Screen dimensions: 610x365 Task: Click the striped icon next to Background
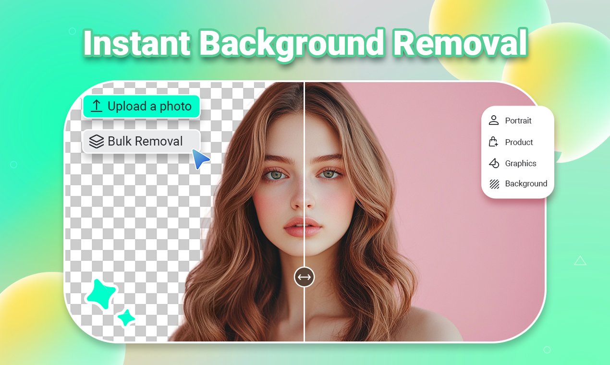pos(494,183)
